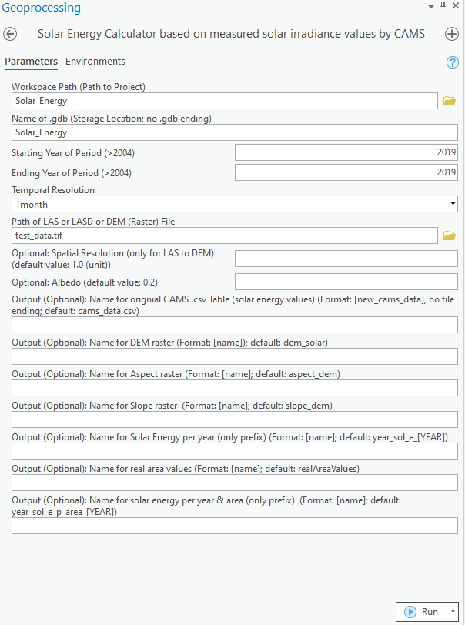Click the Geoprocessing header text
The image size is (465, 625).
(x=41, y=8)
